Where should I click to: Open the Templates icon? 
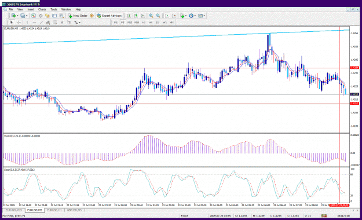tap(200, 16)
